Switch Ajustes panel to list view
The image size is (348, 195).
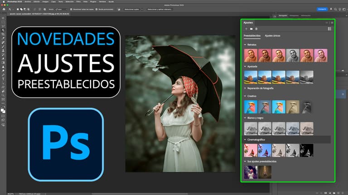(329, 29)
